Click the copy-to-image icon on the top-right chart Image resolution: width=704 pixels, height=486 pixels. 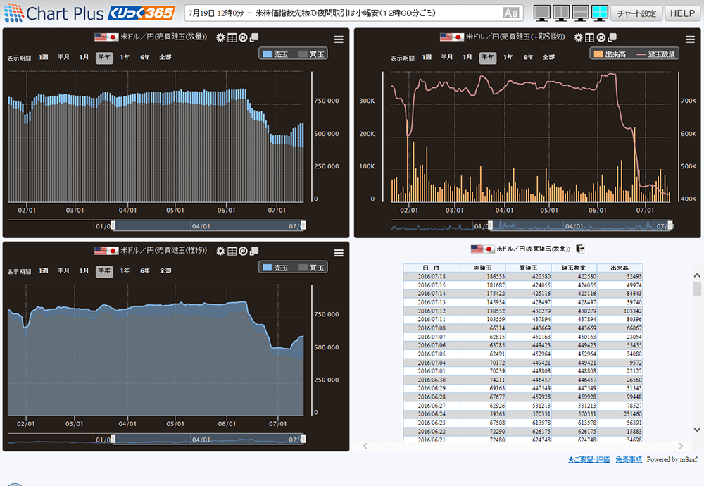pos(611,36)
